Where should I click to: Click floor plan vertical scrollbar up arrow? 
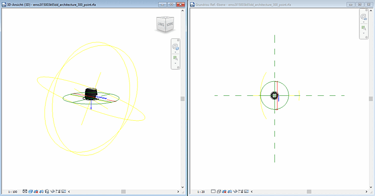click(371, 11)
